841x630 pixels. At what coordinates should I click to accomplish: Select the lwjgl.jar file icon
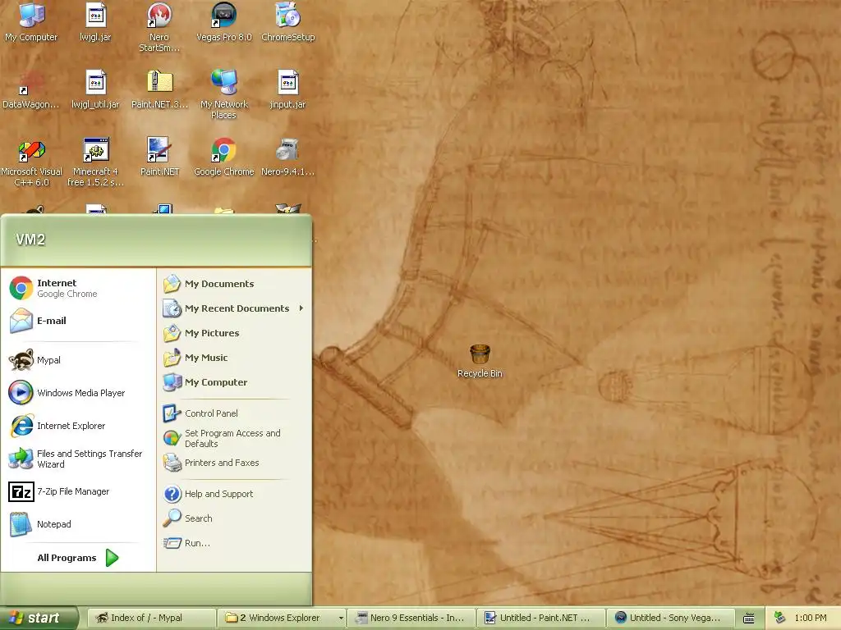95,22
